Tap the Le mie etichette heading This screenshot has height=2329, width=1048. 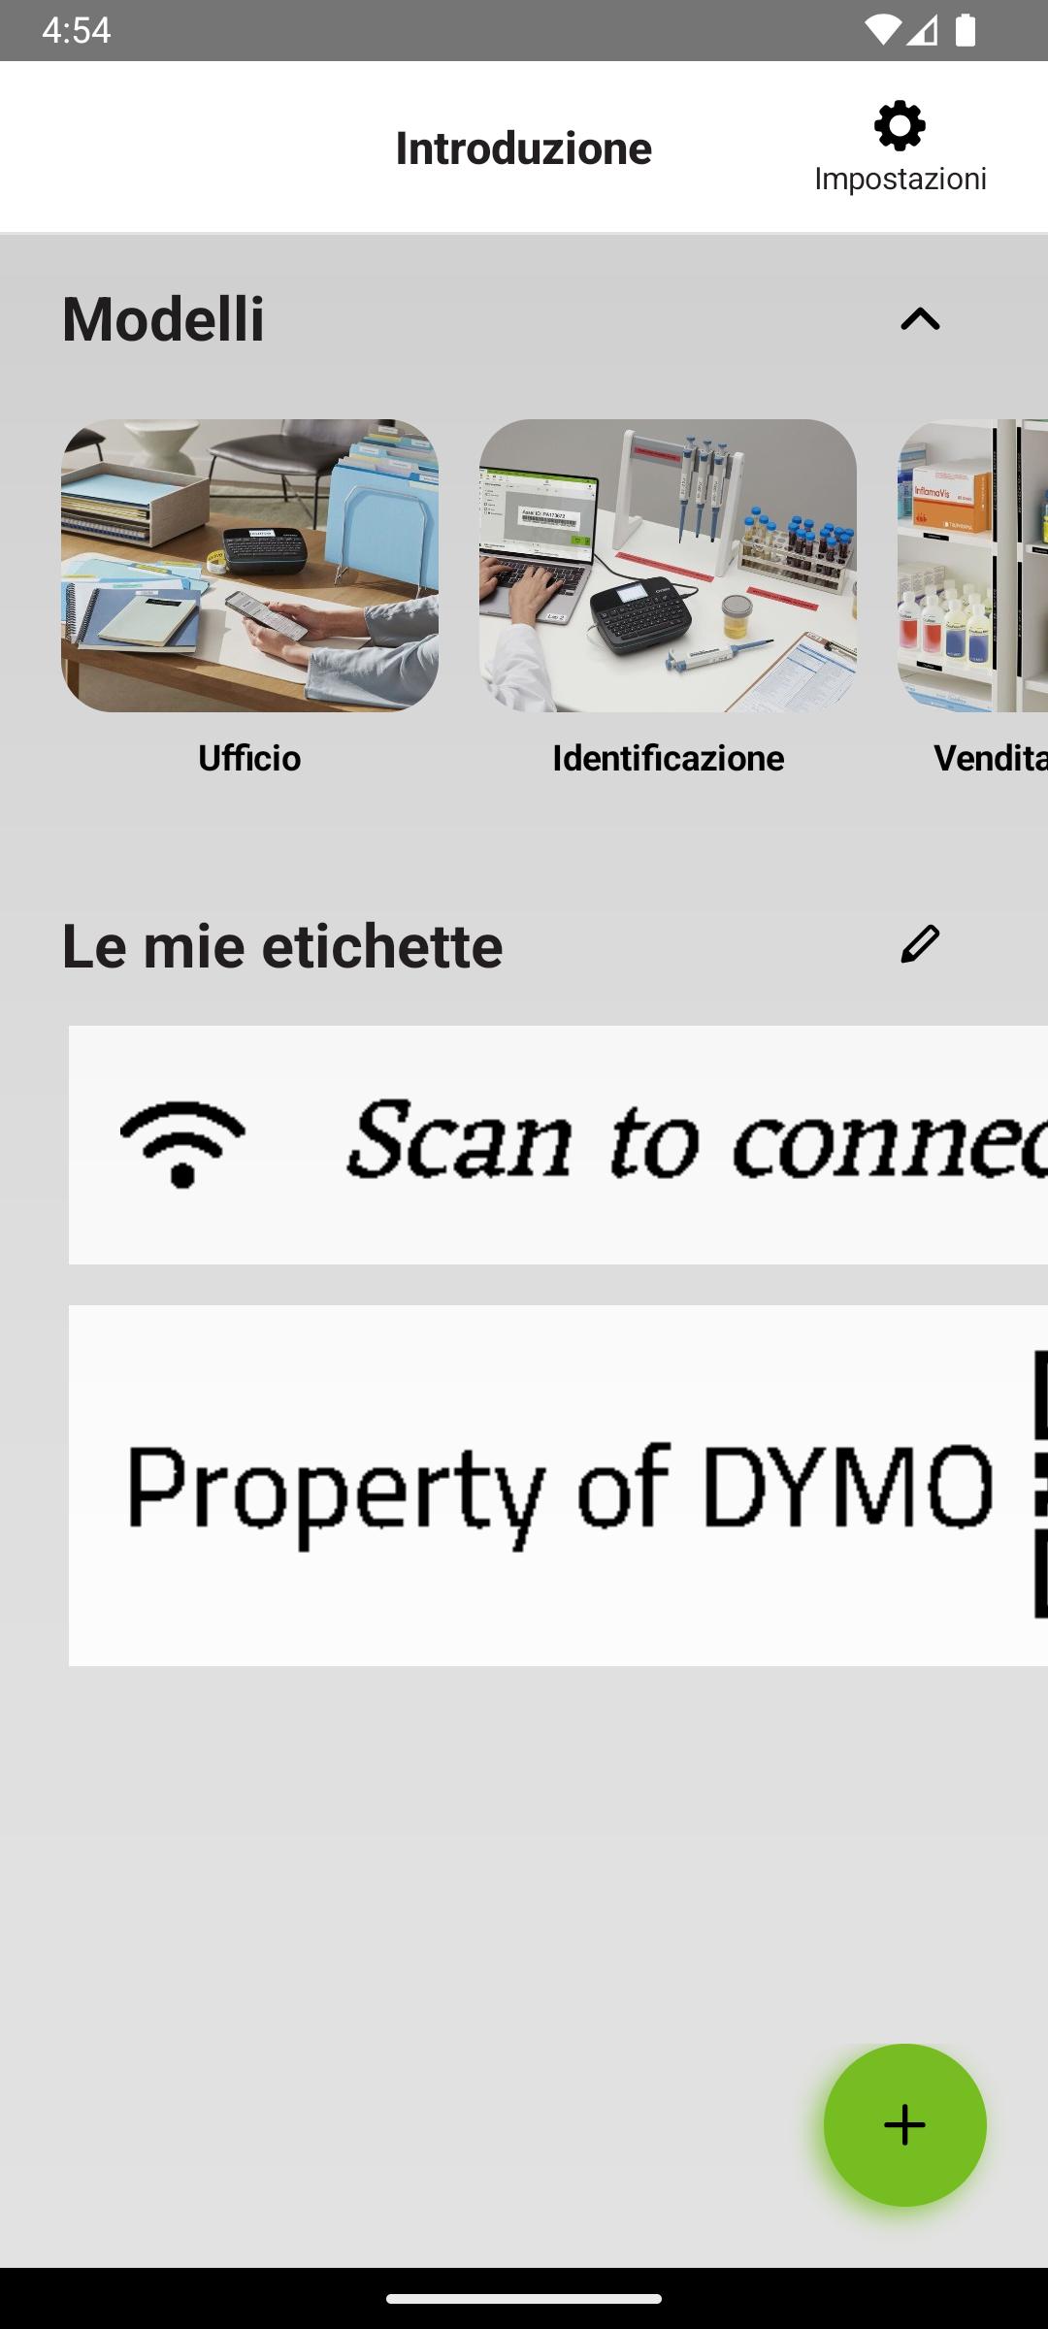[x=282, y=946]
